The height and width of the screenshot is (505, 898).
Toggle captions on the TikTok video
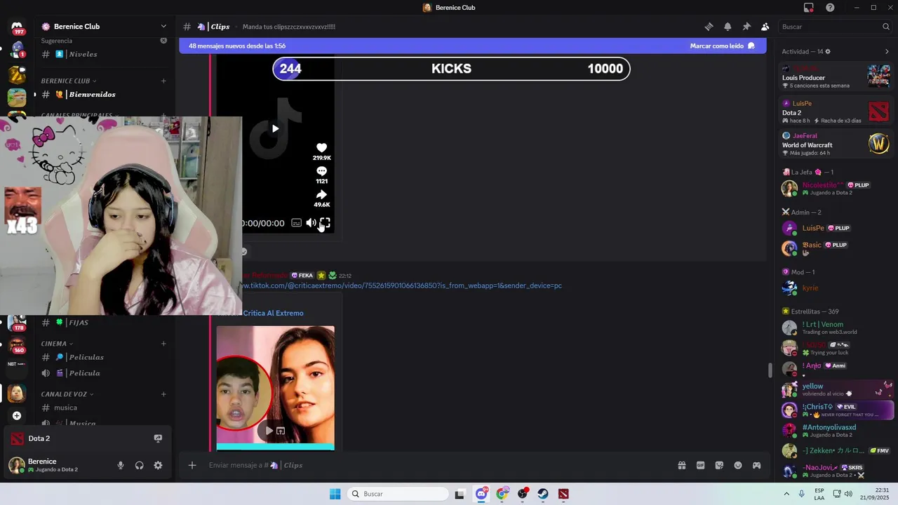[296, 223]
